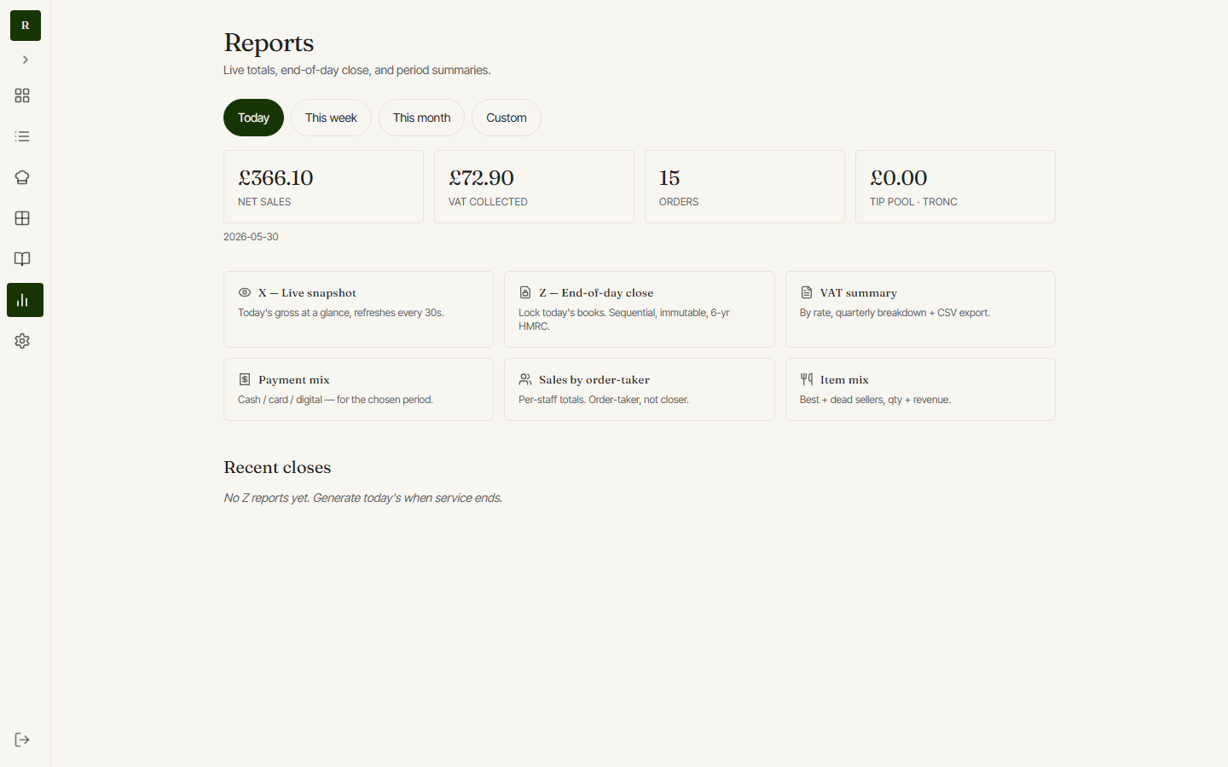The width and height of the screenshot is (1228, 767).
Task: Open the kitchen chef hat icon
Action: coord(22,177)
